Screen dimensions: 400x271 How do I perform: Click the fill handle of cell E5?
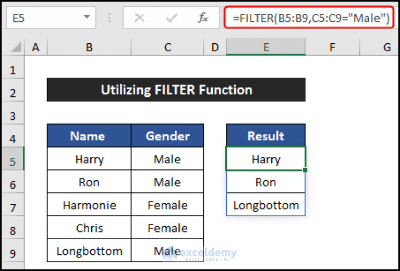click(305, 170)
